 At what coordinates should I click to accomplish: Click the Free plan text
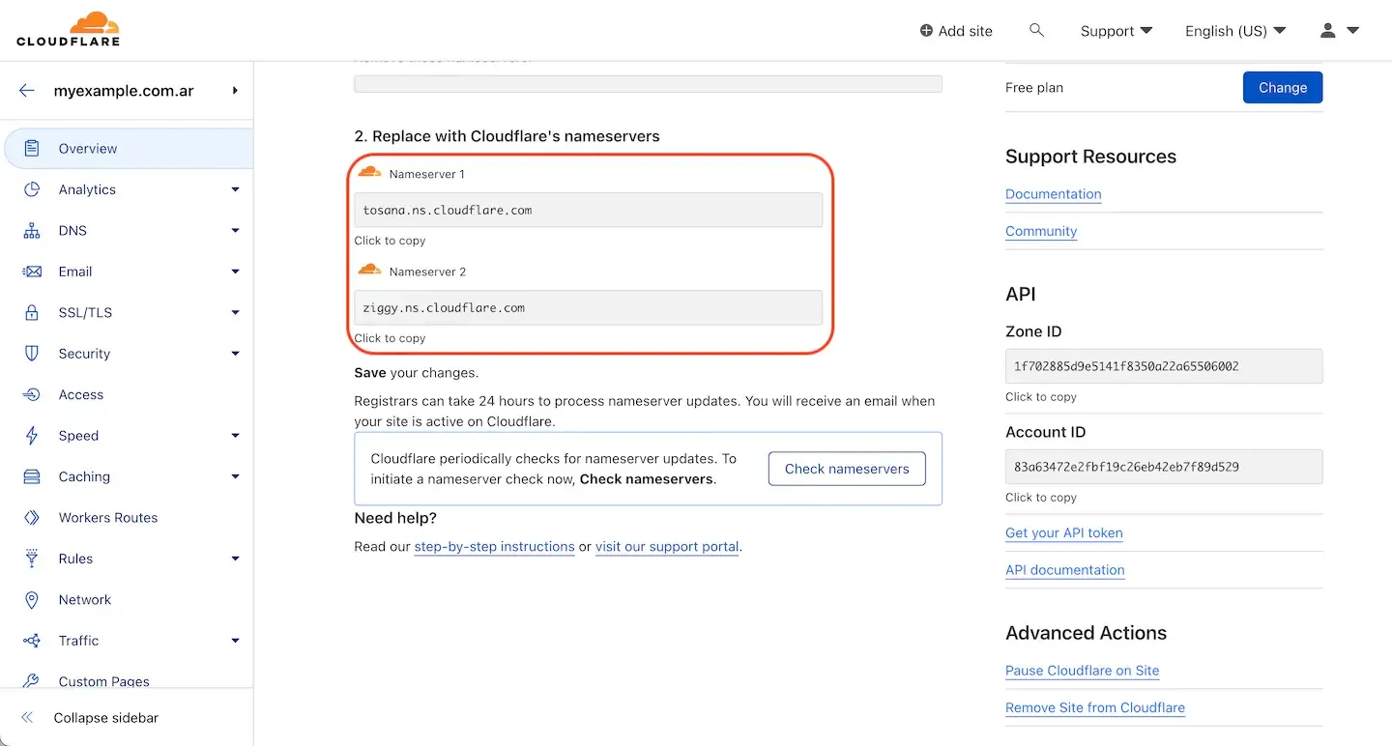pos(1034,87)
